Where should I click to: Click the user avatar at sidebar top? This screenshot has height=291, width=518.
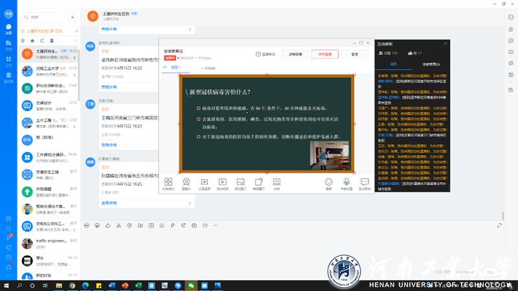(8, 14)
